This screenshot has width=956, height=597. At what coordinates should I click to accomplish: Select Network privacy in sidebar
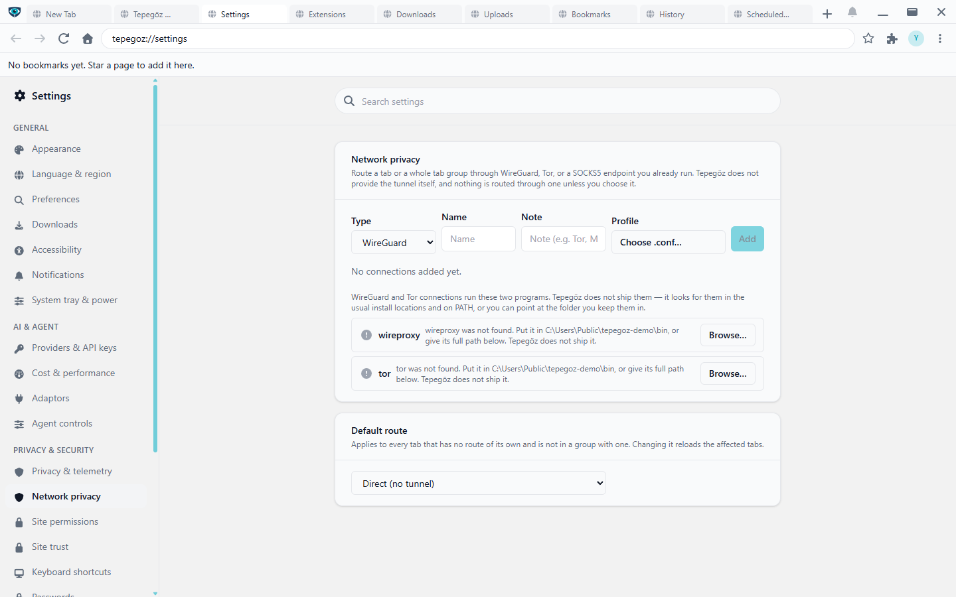point(76,497)
